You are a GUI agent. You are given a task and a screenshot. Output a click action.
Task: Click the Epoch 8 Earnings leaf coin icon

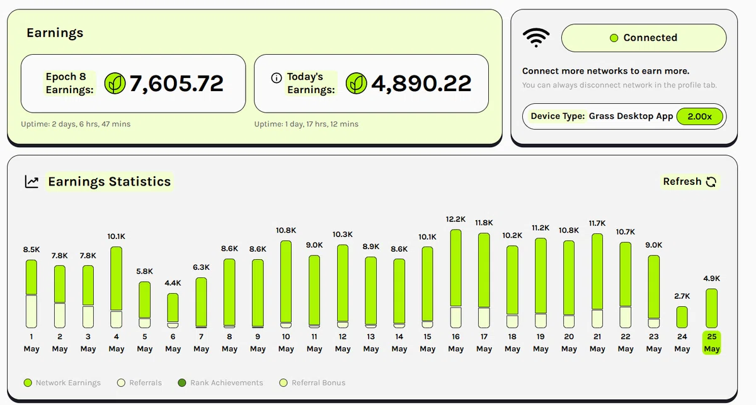pyautogui.click(x=114, y=83)
